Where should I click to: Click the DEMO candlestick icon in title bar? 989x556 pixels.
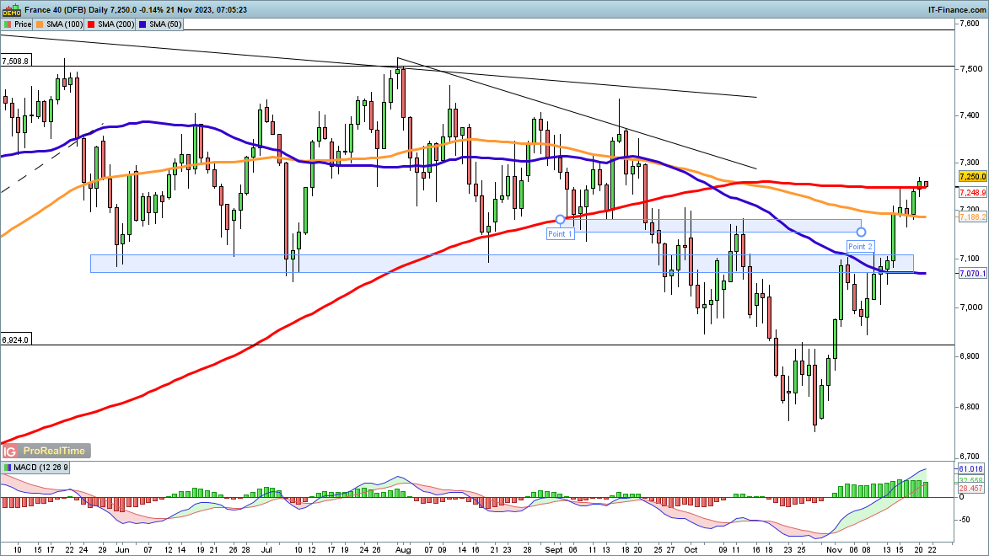click(x=10, y=8)
